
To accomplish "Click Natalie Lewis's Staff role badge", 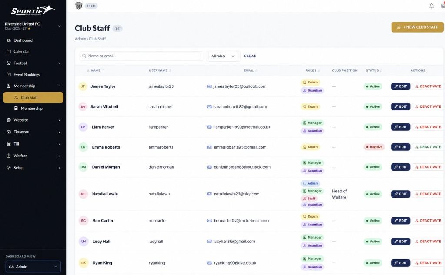I will [x=309, y=199].
